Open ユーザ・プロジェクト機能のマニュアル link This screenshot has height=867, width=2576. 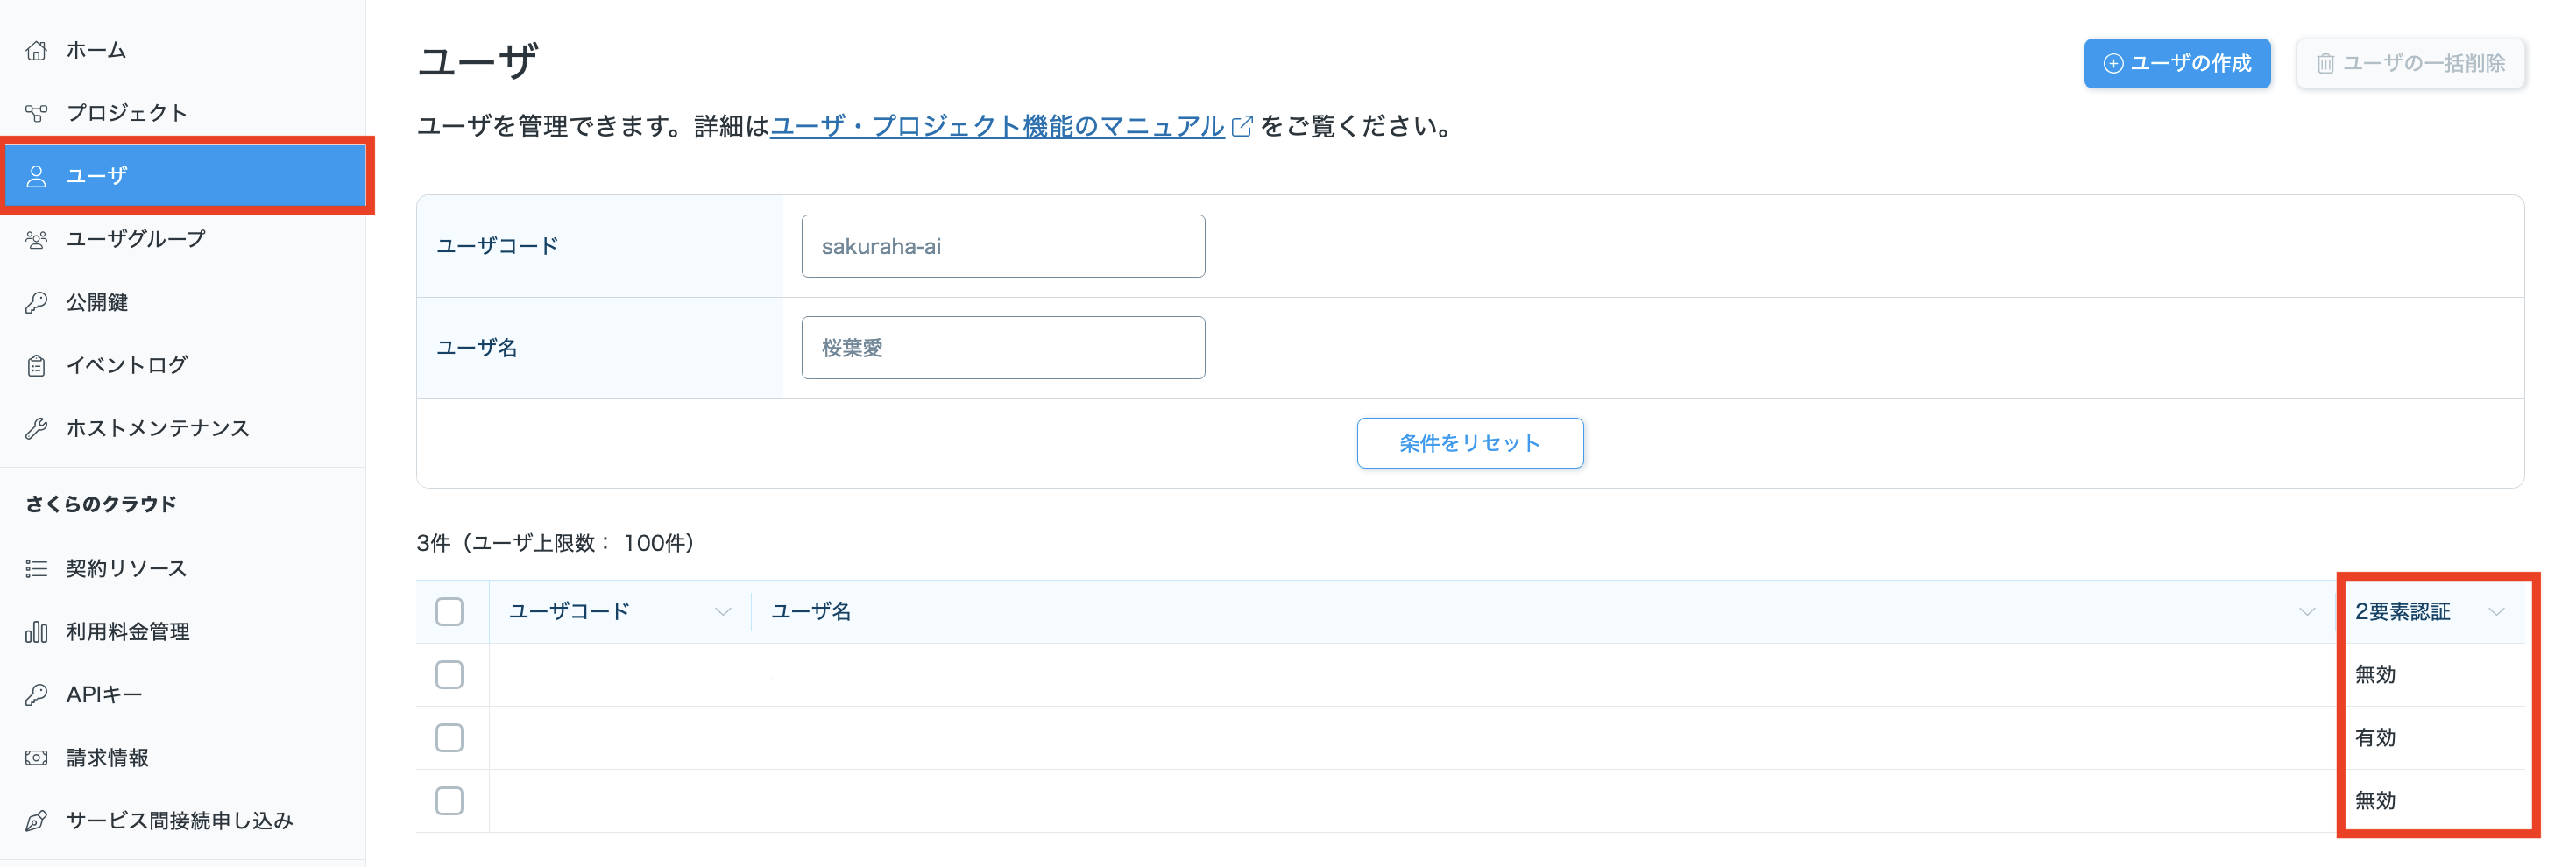pyautogui.click(x=997, y=126)
